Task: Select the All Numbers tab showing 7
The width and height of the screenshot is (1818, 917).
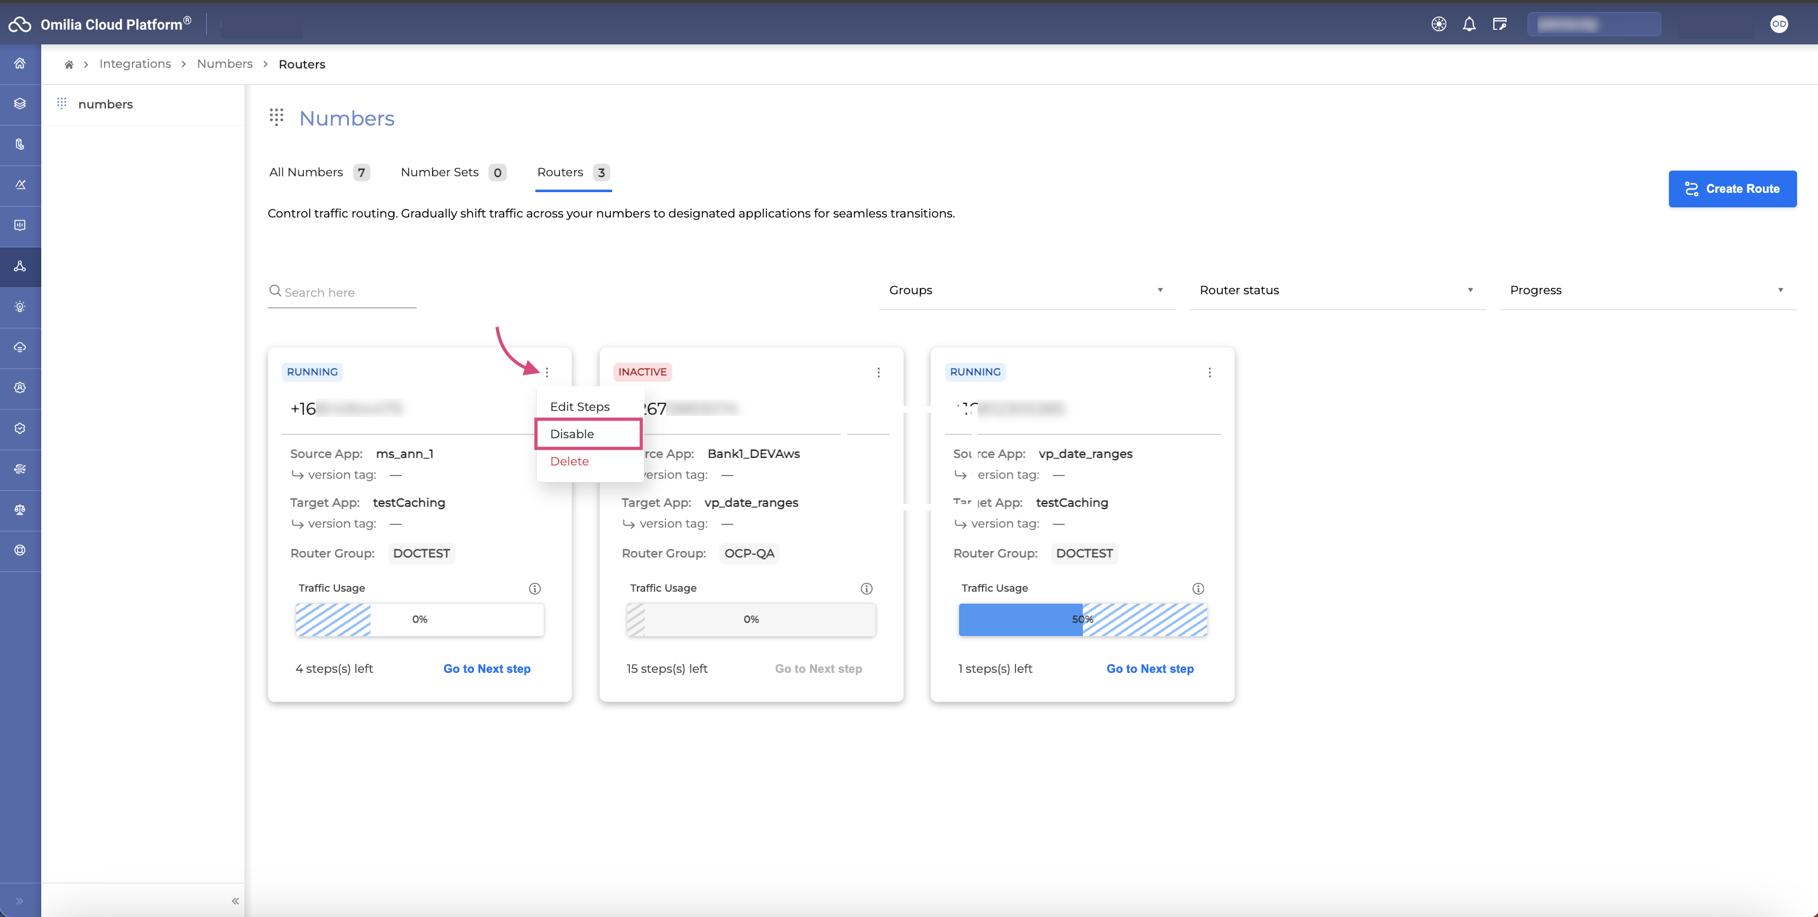Action: (x=316, y=172)
